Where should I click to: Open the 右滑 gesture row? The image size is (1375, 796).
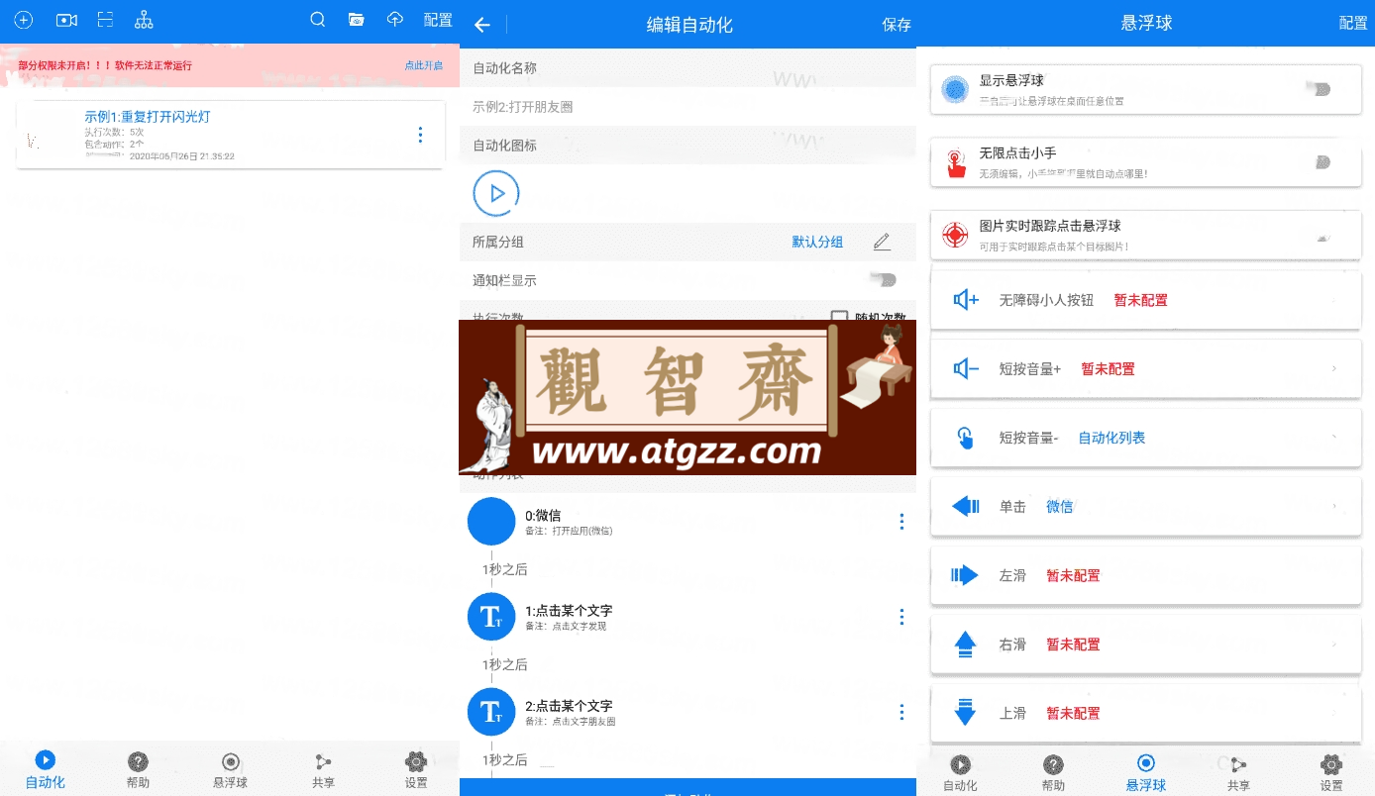[1146, 645]
